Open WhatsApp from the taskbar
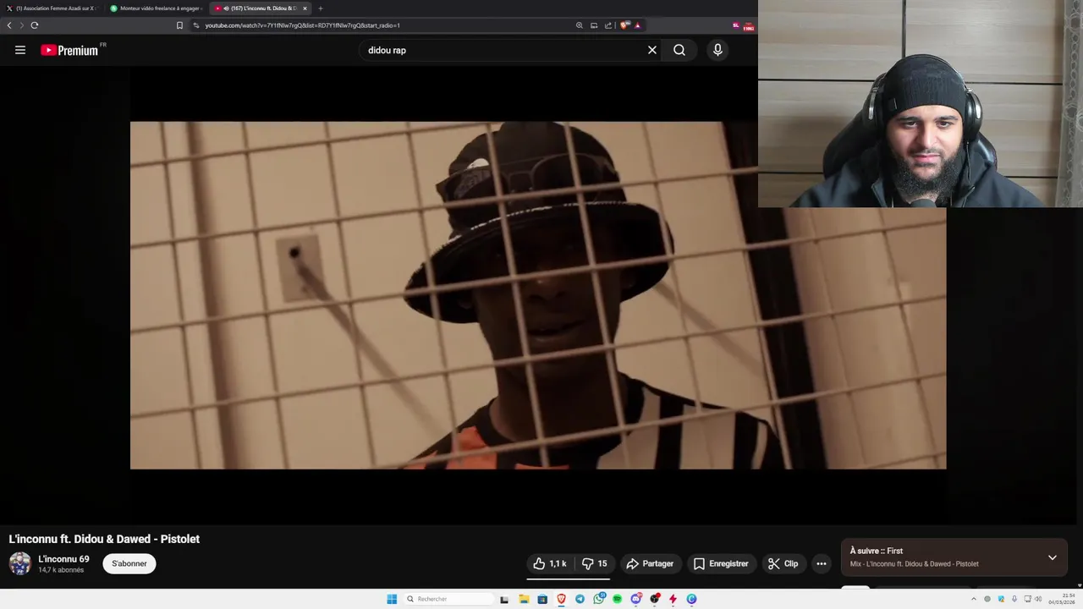Image resolution: width=1083 pixels, height=609 pixels. pos(599,599)
